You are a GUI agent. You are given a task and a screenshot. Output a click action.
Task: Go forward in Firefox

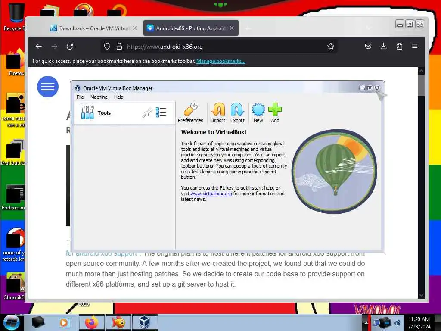(x=54, y=47)
